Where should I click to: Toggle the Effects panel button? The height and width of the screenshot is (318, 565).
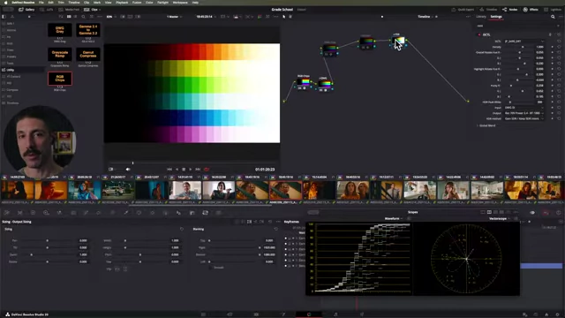(531, 10)
